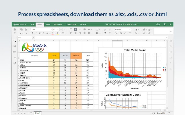This screenshot has width=185, height=115.
Task: Select the Sheet1 tab at bottom
Action: (x=37, y=113)
